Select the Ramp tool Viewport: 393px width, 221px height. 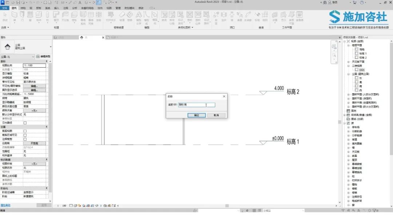tap(122, 16)
